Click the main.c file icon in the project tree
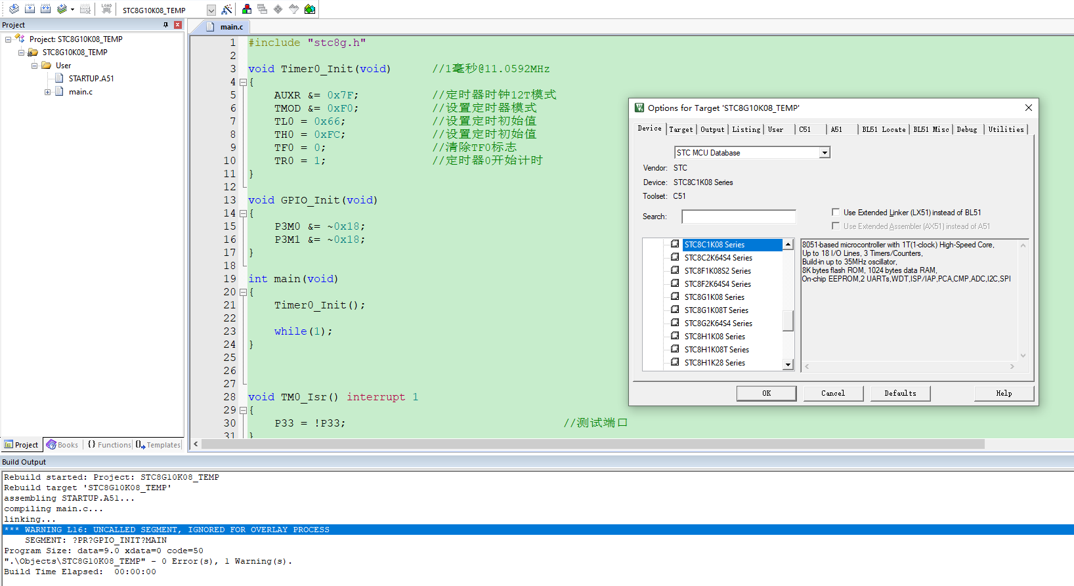 [x=59, y=91]
